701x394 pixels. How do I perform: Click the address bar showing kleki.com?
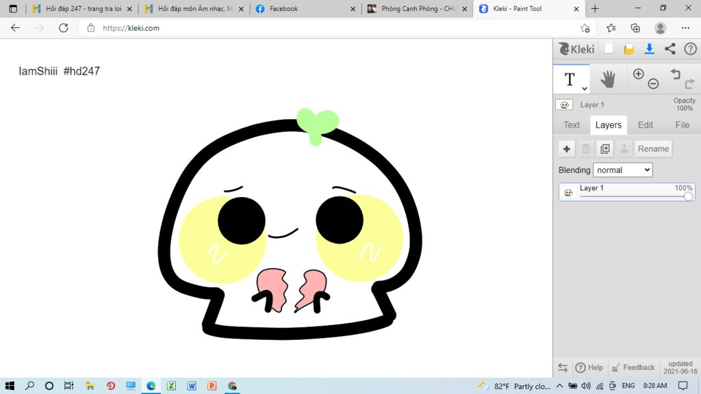pos(331,27)
